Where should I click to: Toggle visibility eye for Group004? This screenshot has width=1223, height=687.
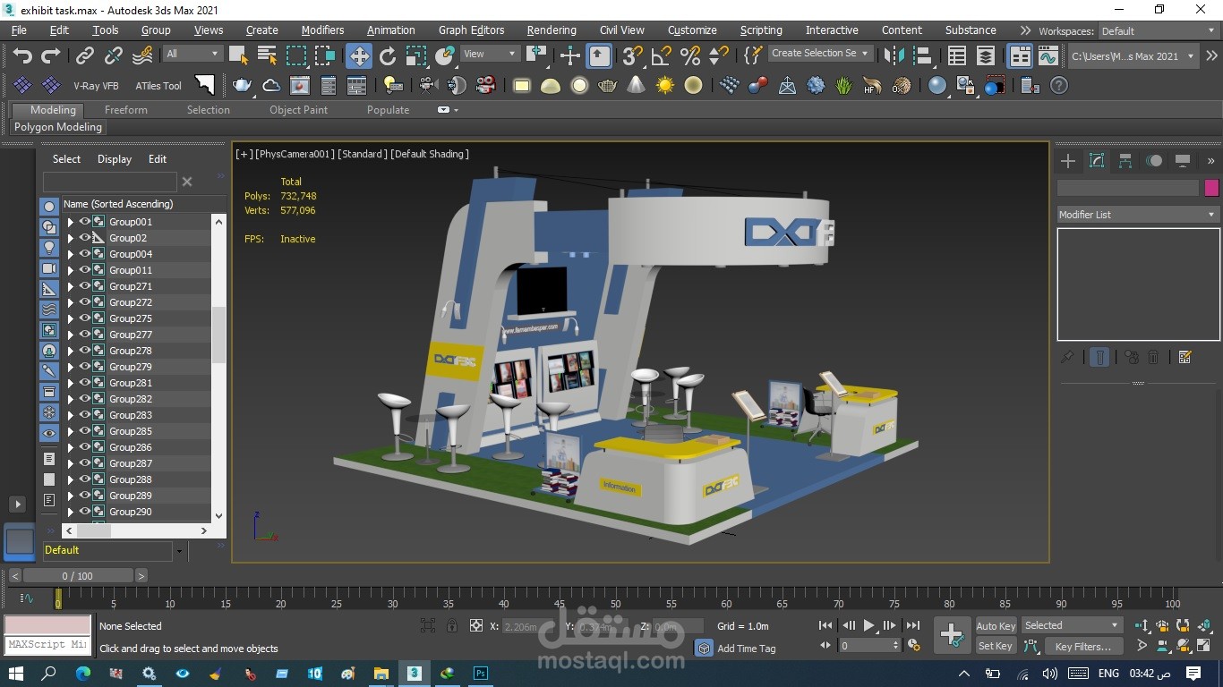click(x=85, y=254)
